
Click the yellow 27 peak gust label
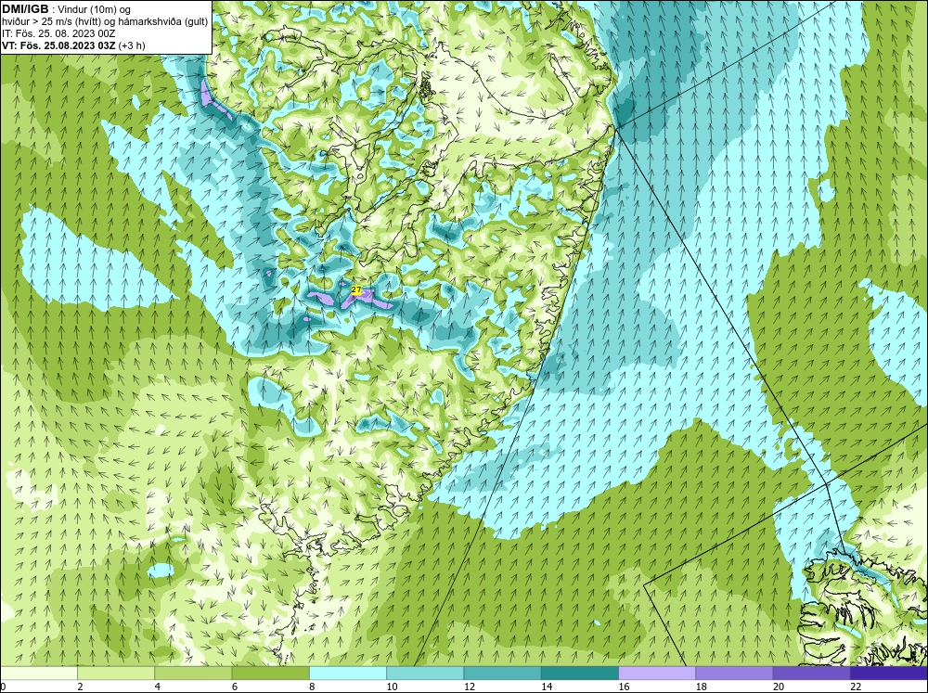coord(356,290)
